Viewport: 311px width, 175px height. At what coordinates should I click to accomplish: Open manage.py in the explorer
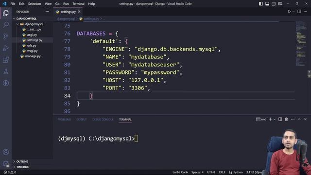coord(33,56)
